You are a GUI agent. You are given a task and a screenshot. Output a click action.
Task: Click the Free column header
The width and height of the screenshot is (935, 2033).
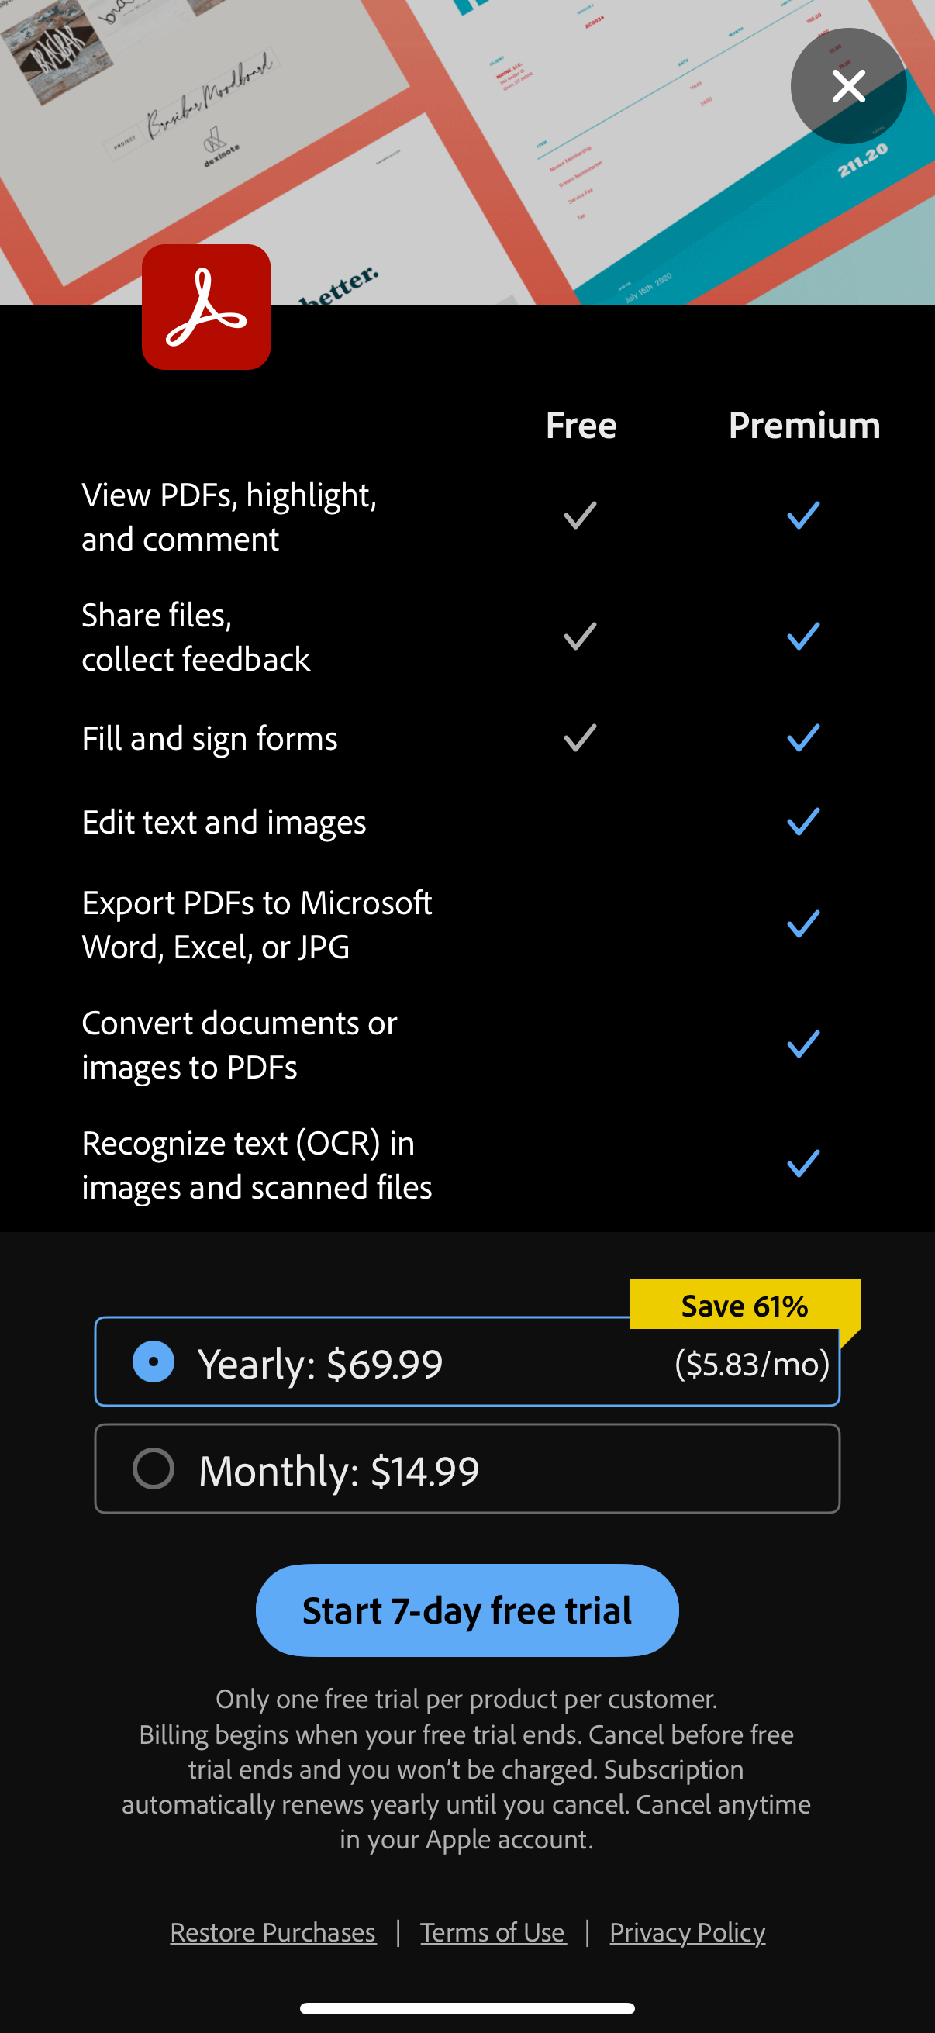pyautogui.click(x=581, y=425)
